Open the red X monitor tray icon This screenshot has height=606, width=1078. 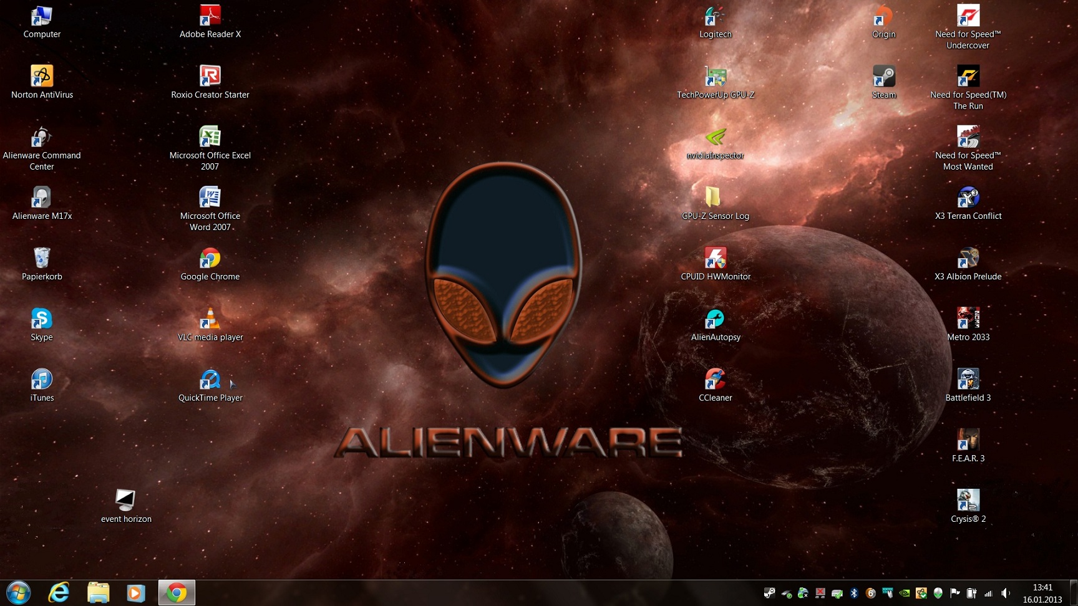click(x=820, y=594)
